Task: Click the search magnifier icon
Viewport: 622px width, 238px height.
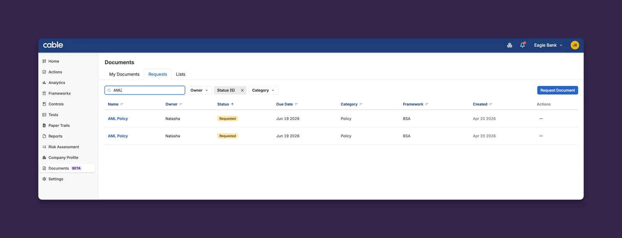Action: 109,90
